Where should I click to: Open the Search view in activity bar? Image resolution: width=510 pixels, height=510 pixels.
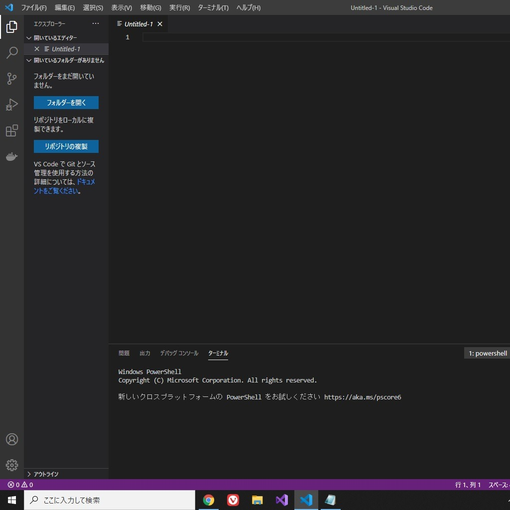12,52
